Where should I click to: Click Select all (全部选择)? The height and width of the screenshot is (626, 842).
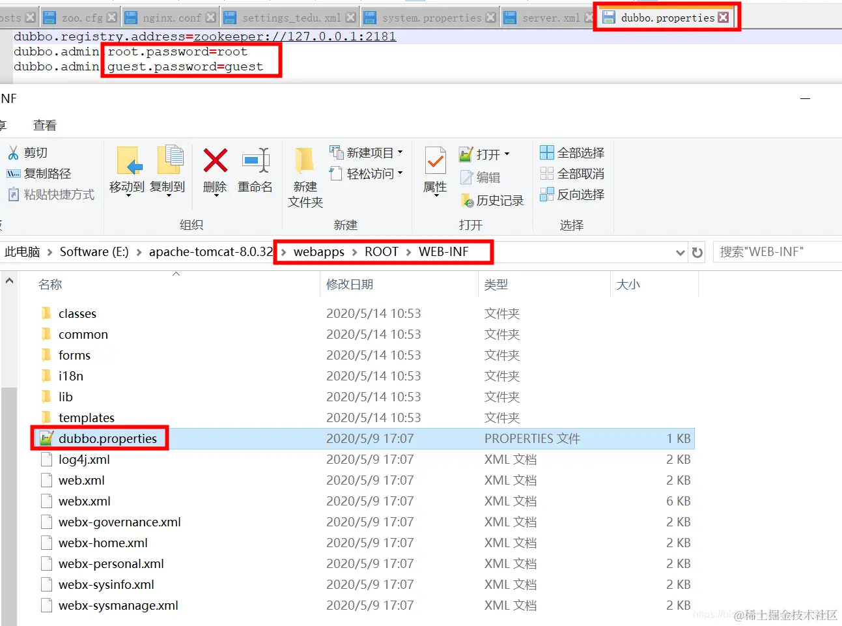(572, 152)
